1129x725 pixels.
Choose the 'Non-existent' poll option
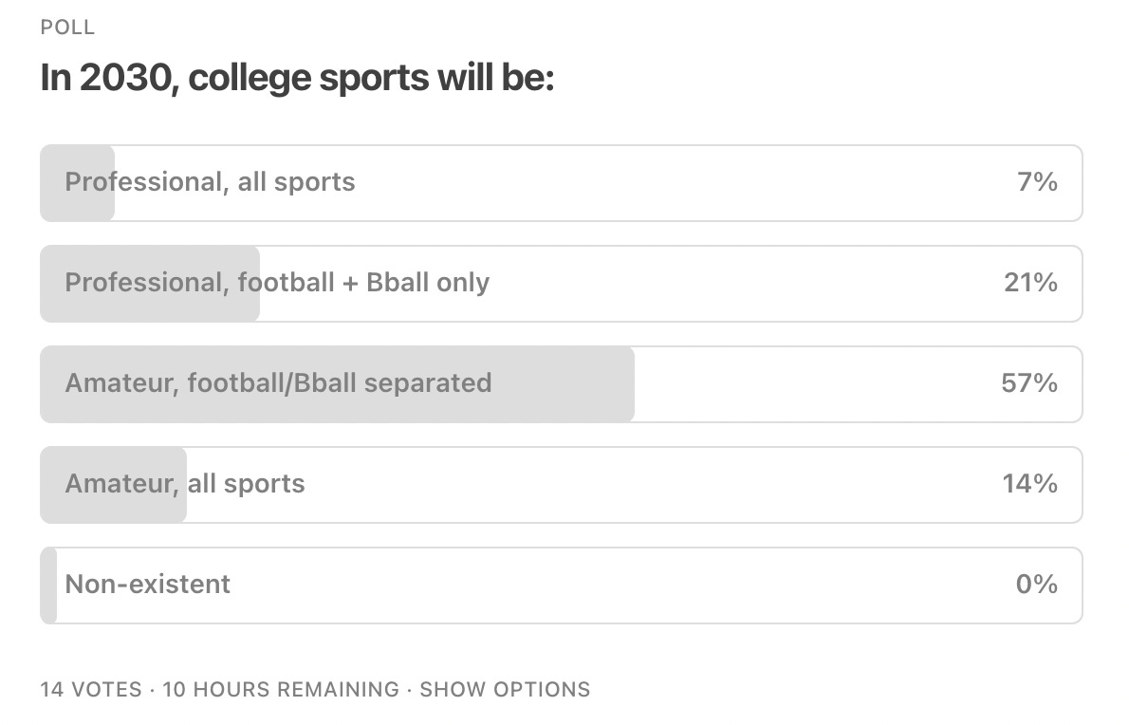pos(561,586)
